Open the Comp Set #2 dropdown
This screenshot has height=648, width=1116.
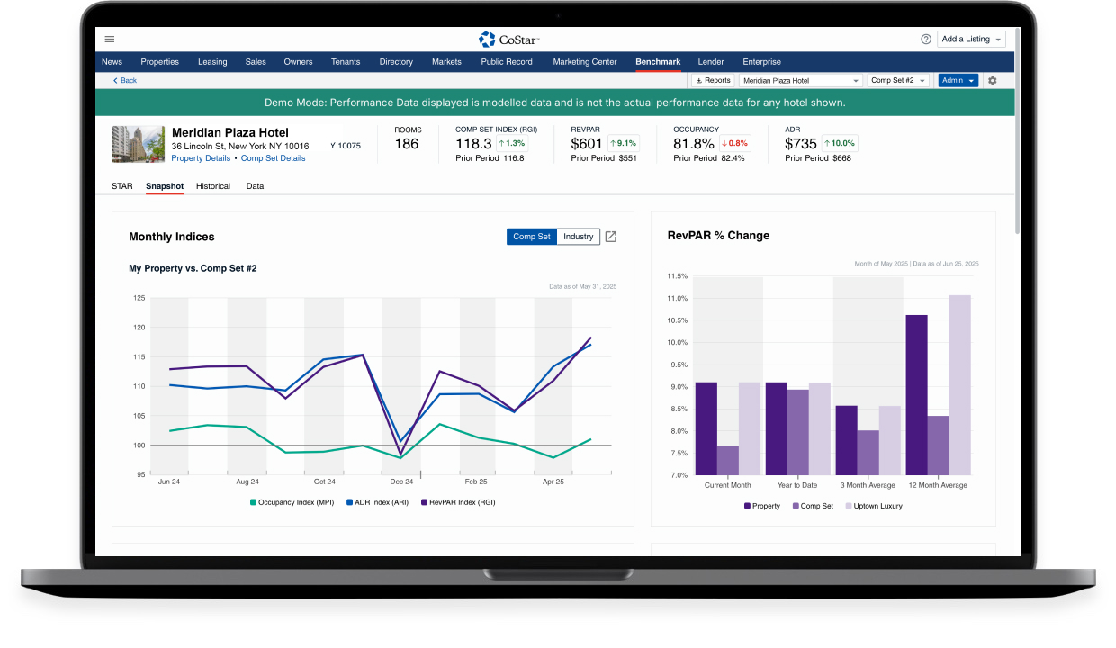point(899,81)
